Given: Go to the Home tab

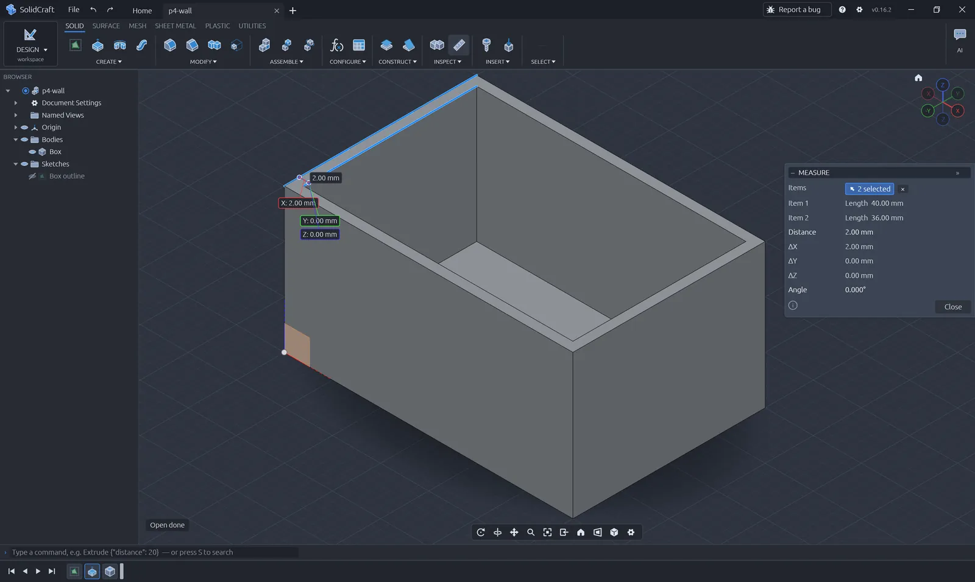Looking at the screenshot, I should (142, 10).
